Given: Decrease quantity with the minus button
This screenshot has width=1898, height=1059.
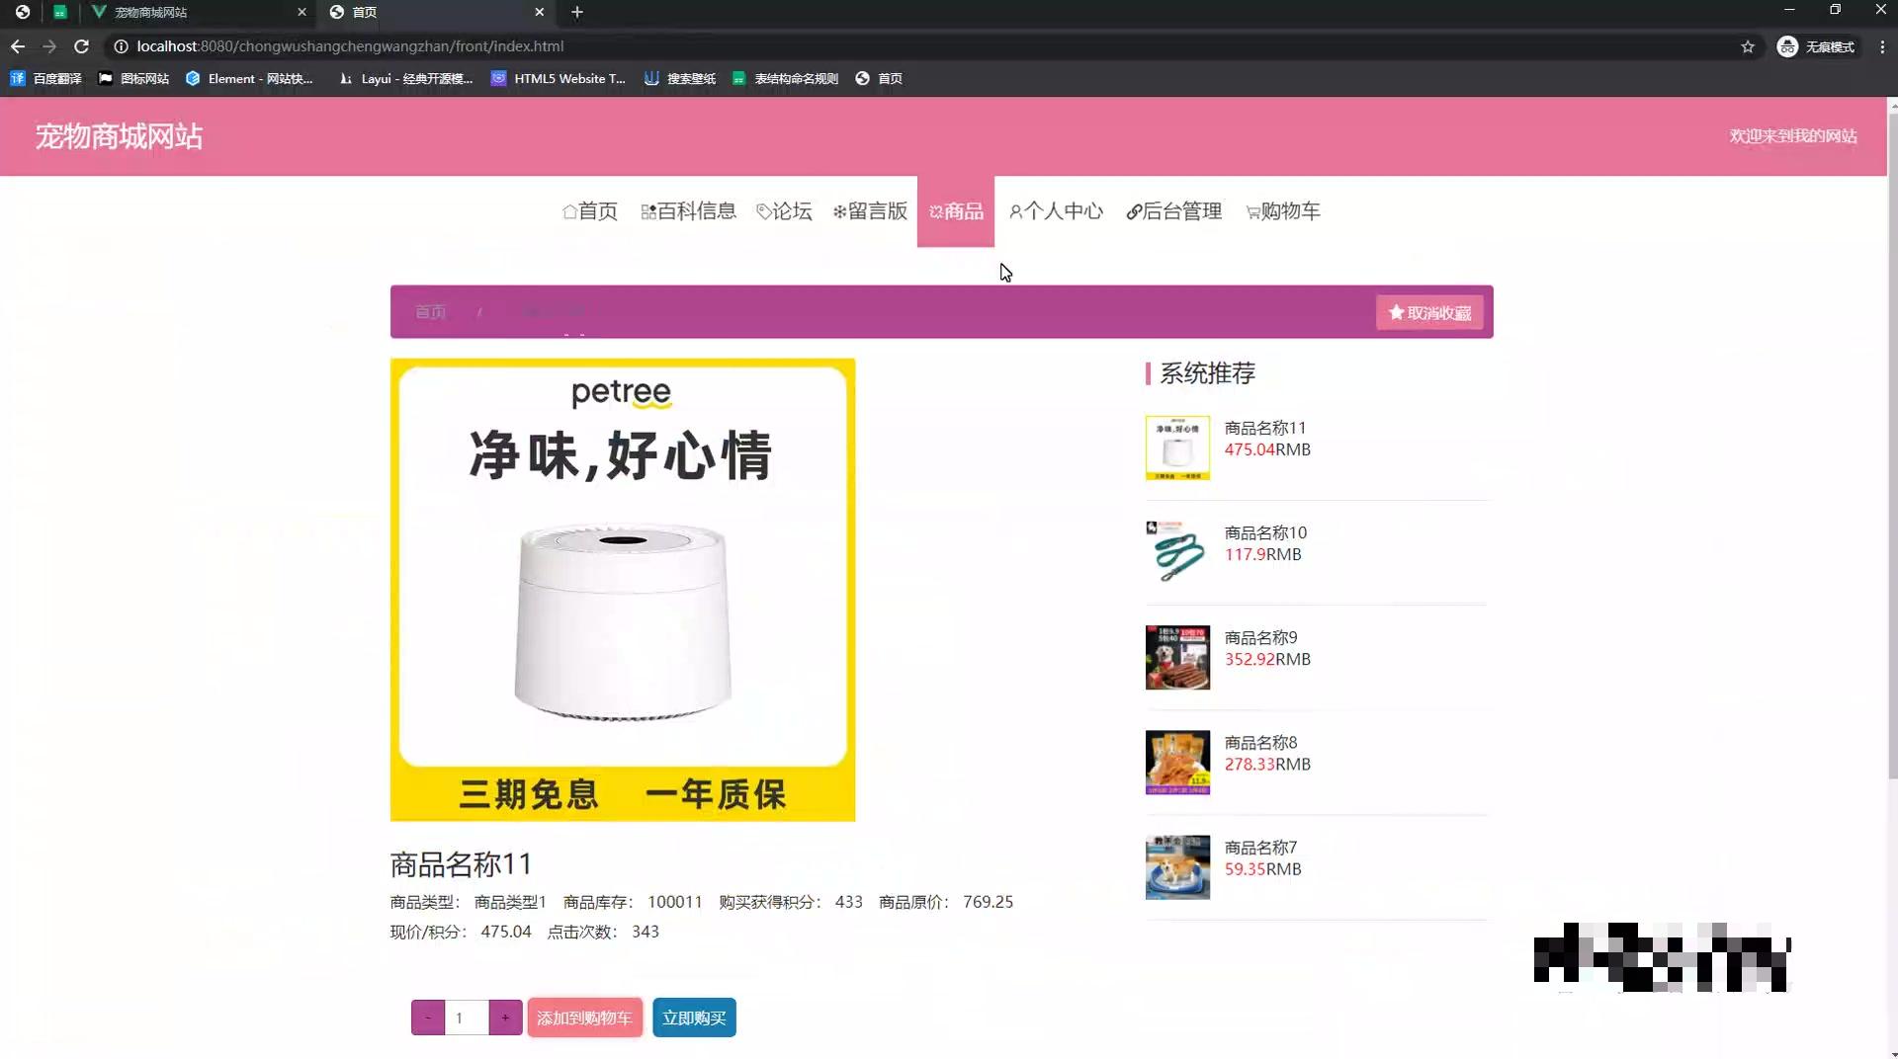Looking at the screenshot, I should click(428, 1018).
